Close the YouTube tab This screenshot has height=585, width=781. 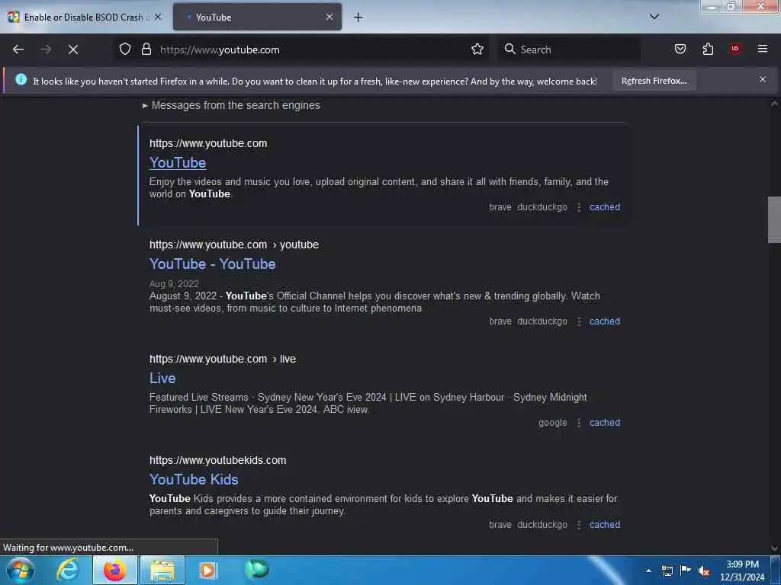tap(329, 17)
